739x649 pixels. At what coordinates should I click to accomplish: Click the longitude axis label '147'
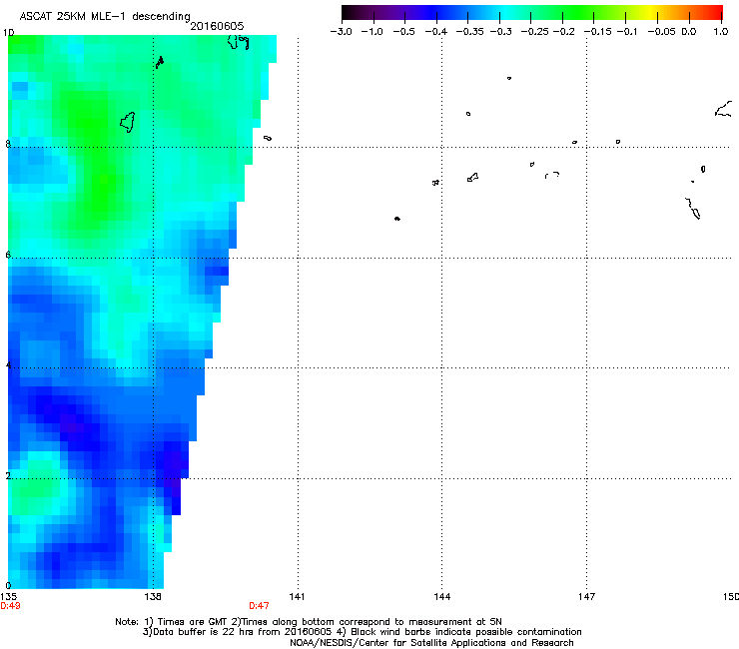tap(587, 597)
